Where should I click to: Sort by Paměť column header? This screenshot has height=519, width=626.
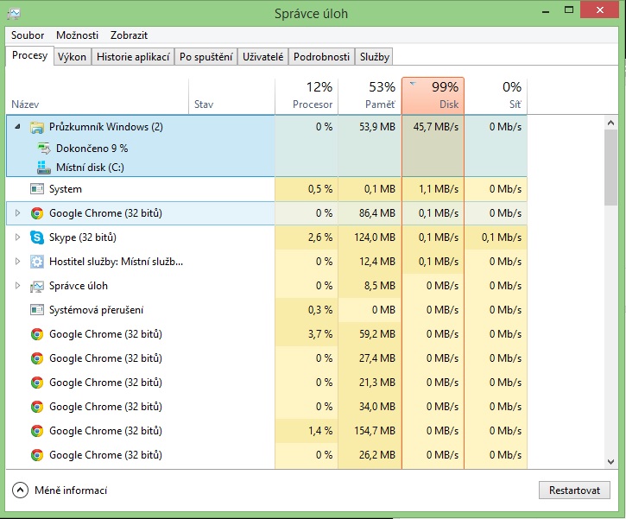tap(370, 95)
